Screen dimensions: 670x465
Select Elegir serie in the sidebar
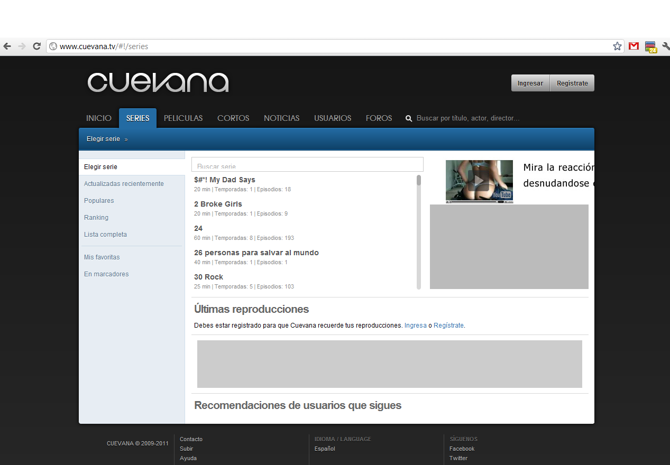click(132, 167)
